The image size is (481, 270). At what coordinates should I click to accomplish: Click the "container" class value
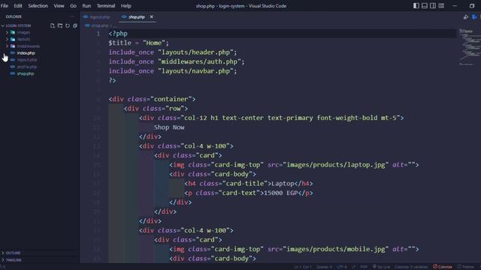click(x=171, y=99)
